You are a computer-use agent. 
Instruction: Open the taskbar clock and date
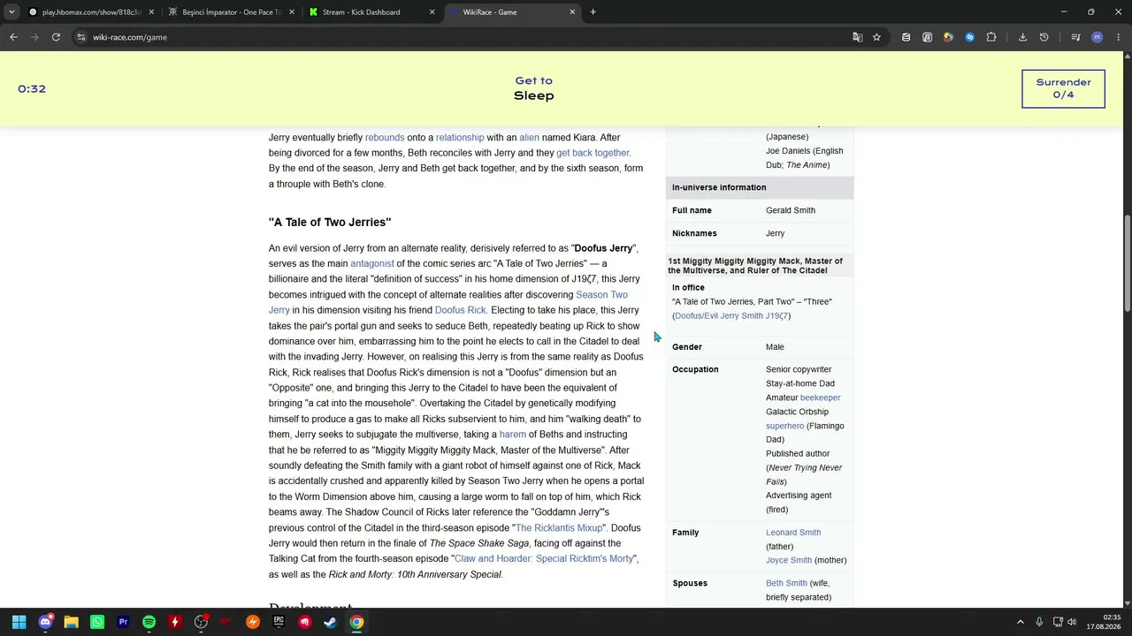pyautogui.click(x=1103, y=622)
